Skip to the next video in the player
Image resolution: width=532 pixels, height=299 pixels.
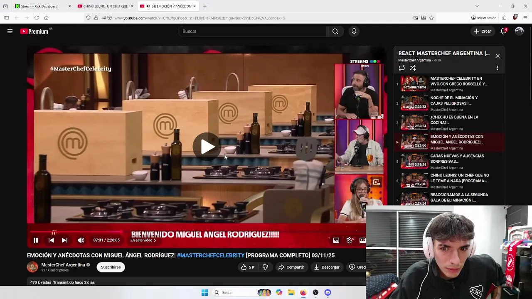[x=64, y=240]
